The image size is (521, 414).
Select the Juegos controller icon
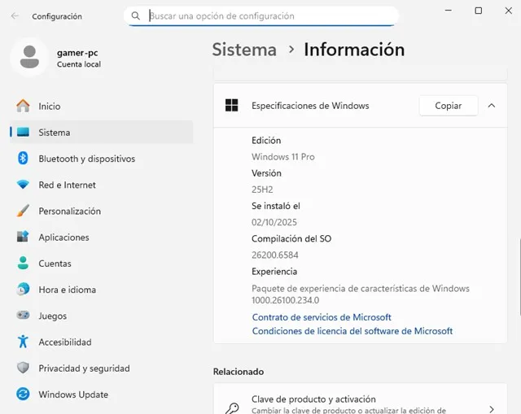(23, 316)
